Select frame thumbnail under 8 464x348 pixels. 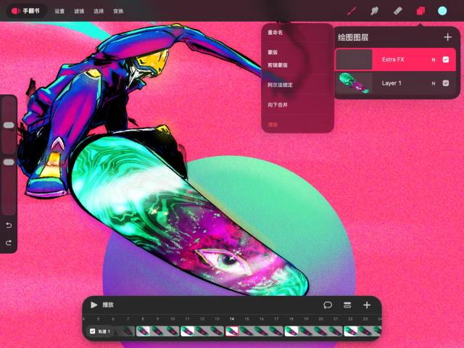click(x=143, y=331)
